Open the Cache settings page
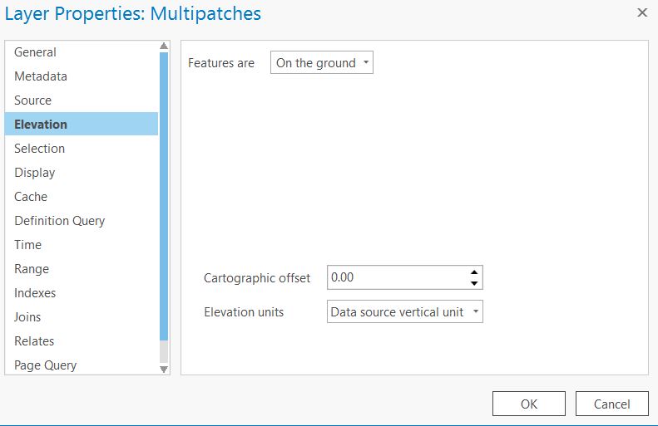 [x=31, y=197]
